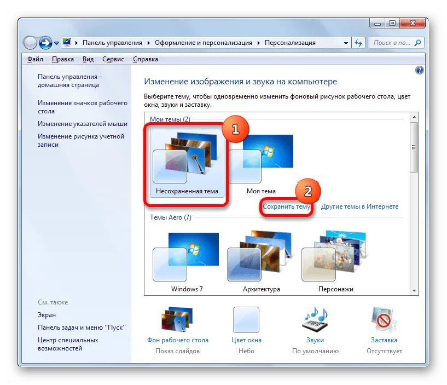Viewport: 447px width, 385px height.
Task: Open Изменение значков рабочего стола
Action: (x=83, y=107)
